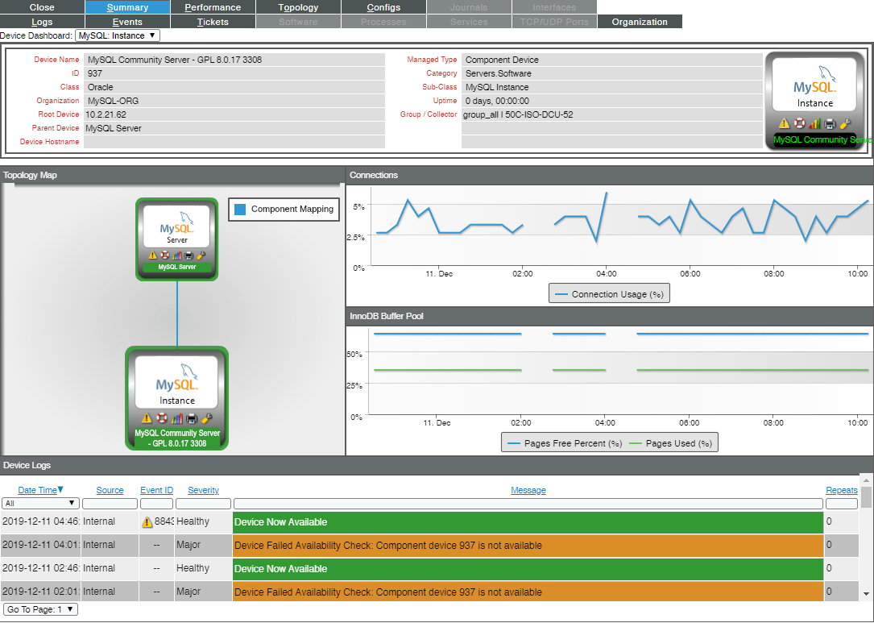The height and width of the screenshot is (623, 874).
Task: Open the Date Time filter dropdown set to All
Action: click(x=39, y=504)
